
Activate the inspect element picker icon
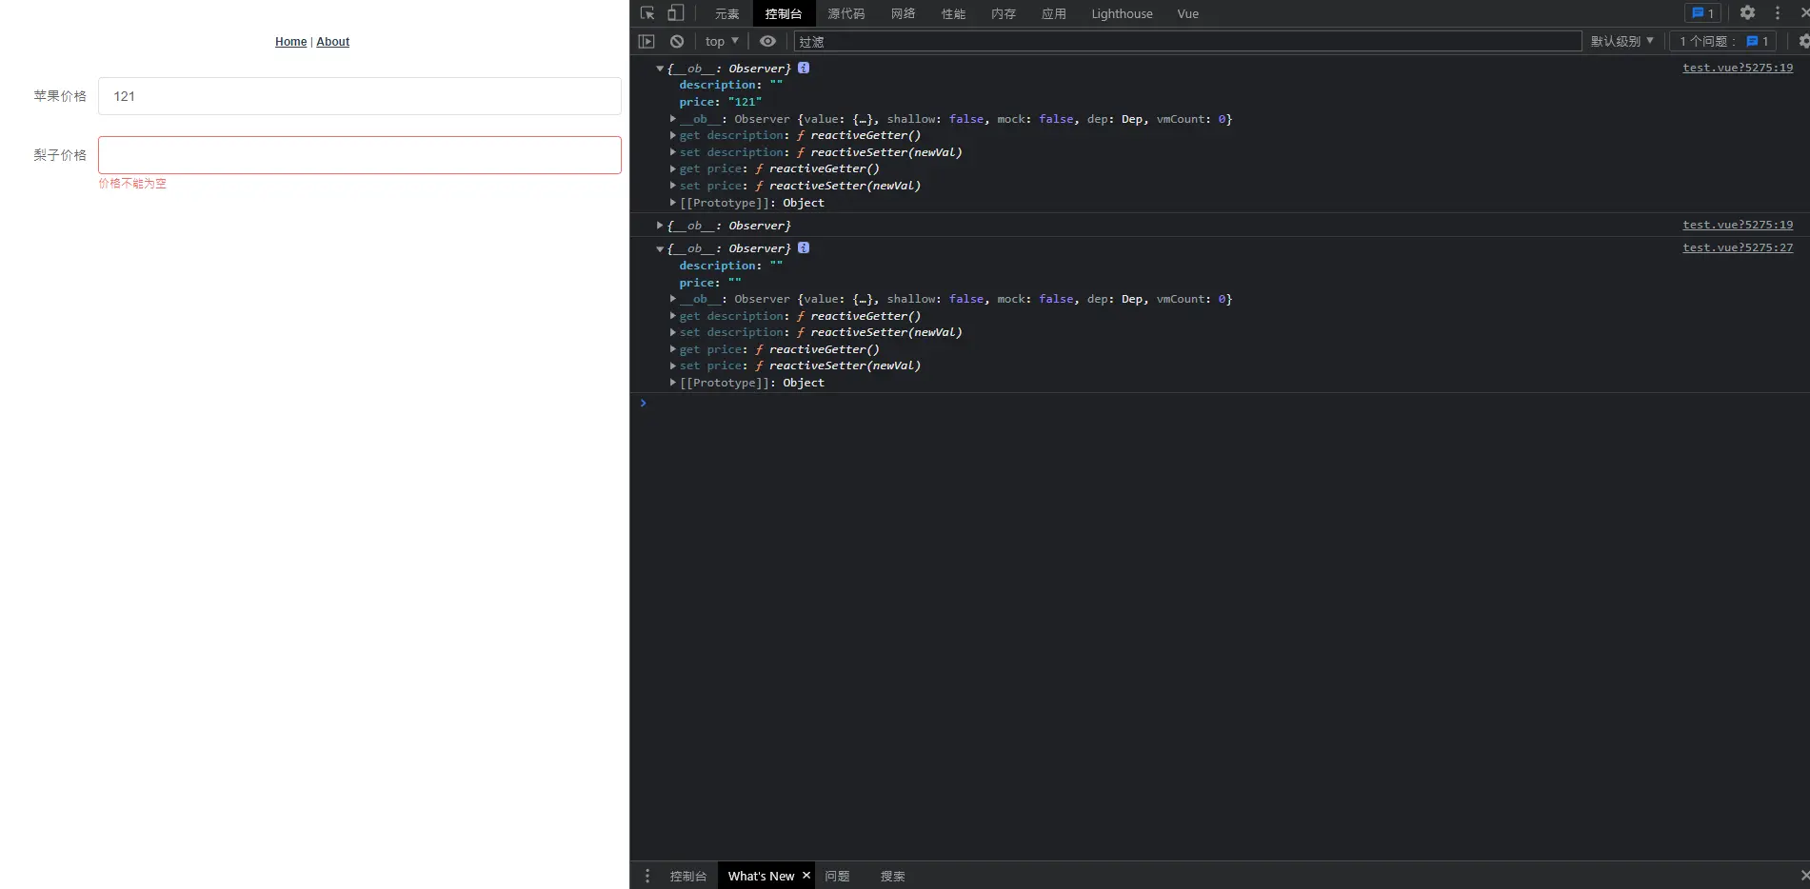(647, 13)
